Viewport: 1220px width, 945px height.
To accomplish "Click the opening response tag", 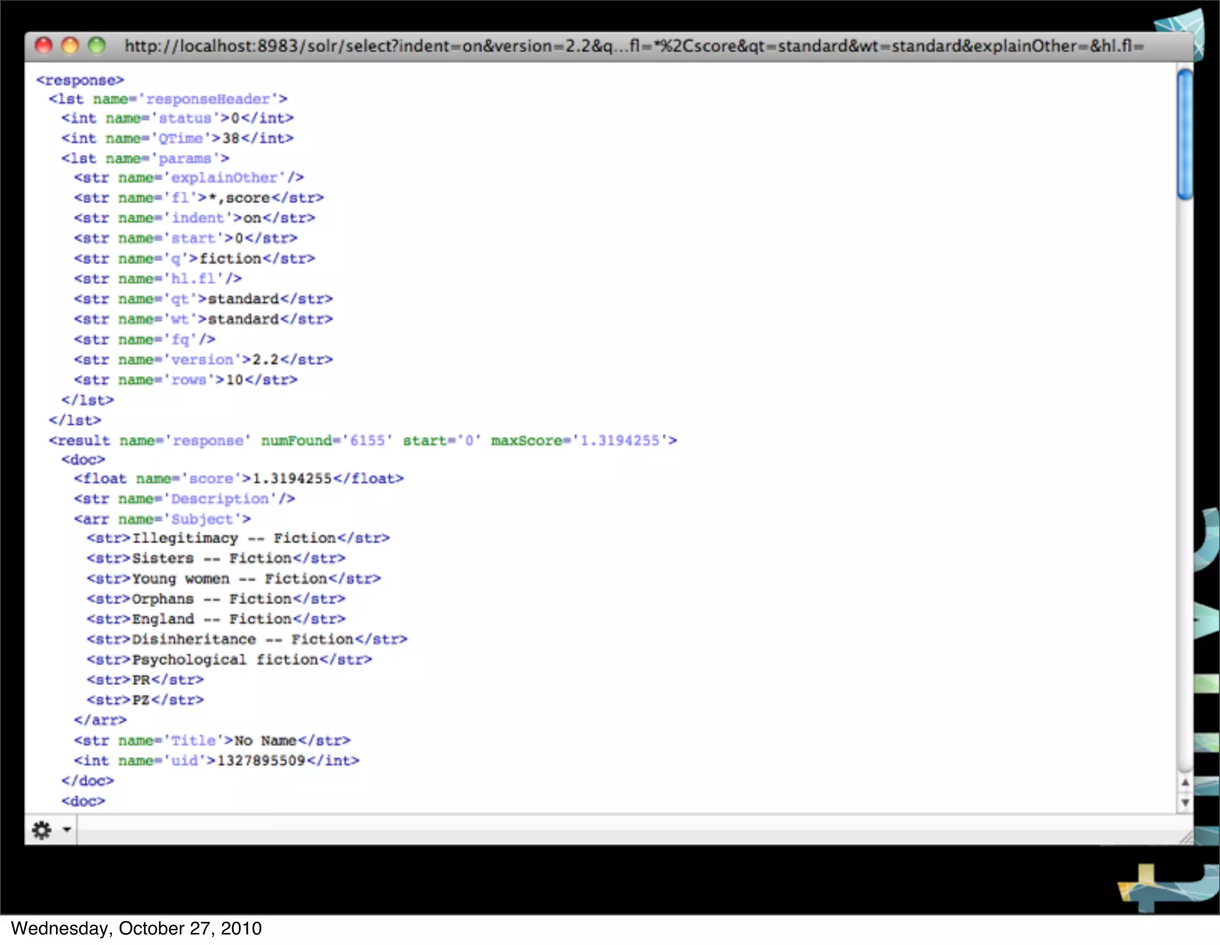I will 80,80.
